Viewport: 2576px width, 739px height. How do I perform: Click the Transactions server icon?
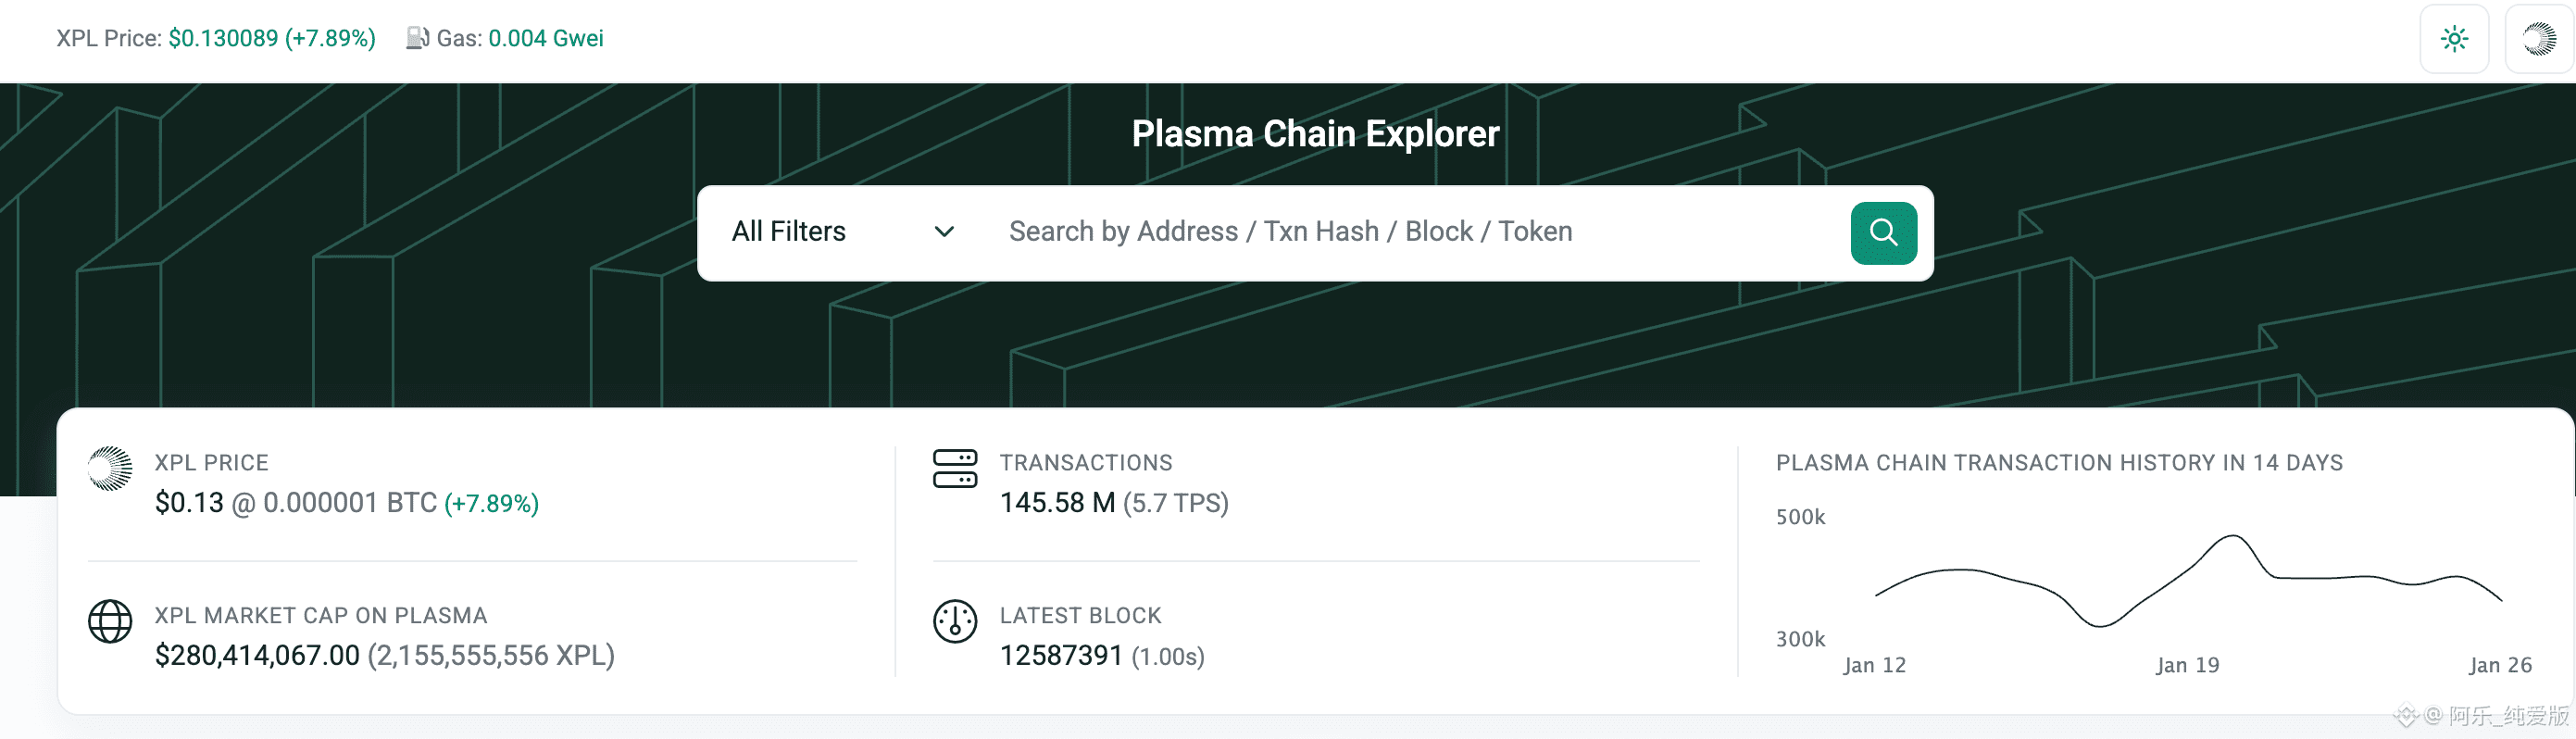(x=954, y=468)
